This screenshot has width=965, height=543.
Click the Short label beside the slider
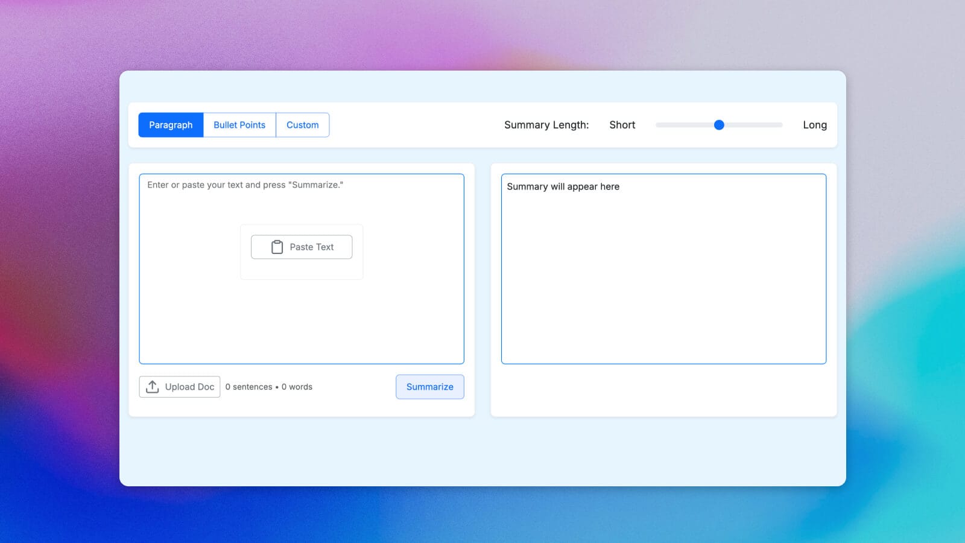[622, 125]
